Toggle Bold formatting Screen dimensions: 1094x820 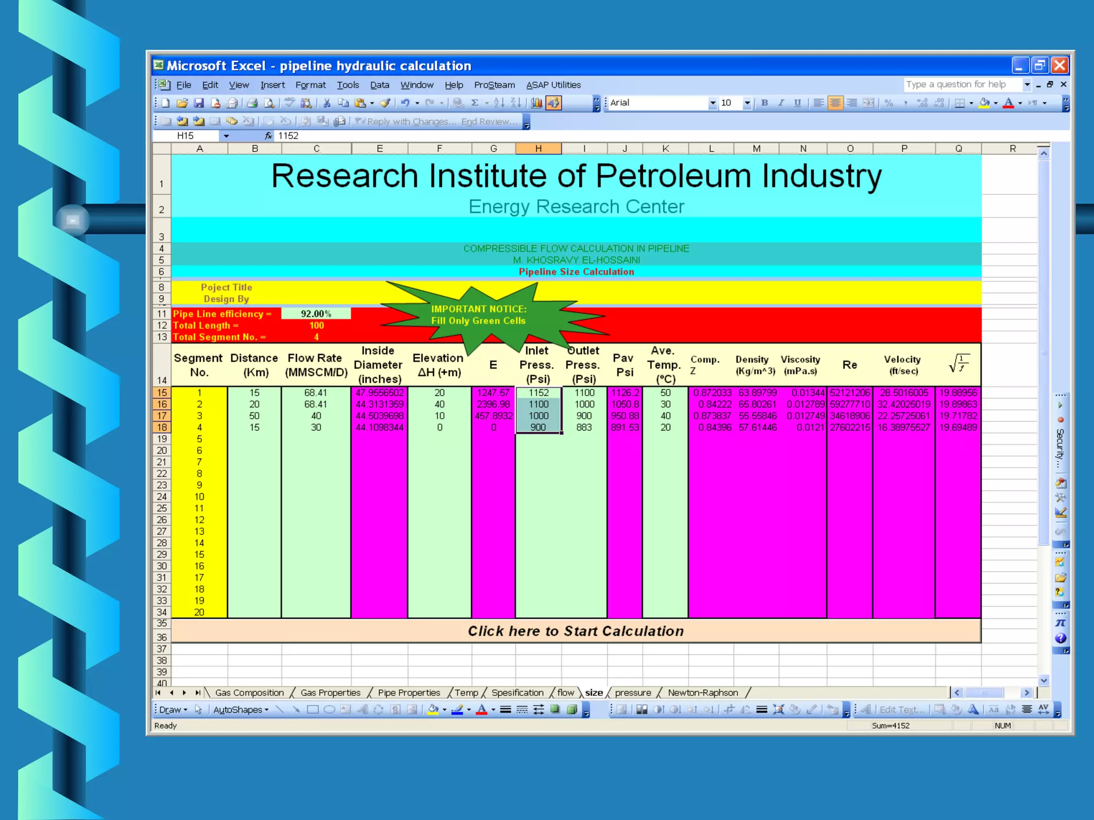[764, 103]
